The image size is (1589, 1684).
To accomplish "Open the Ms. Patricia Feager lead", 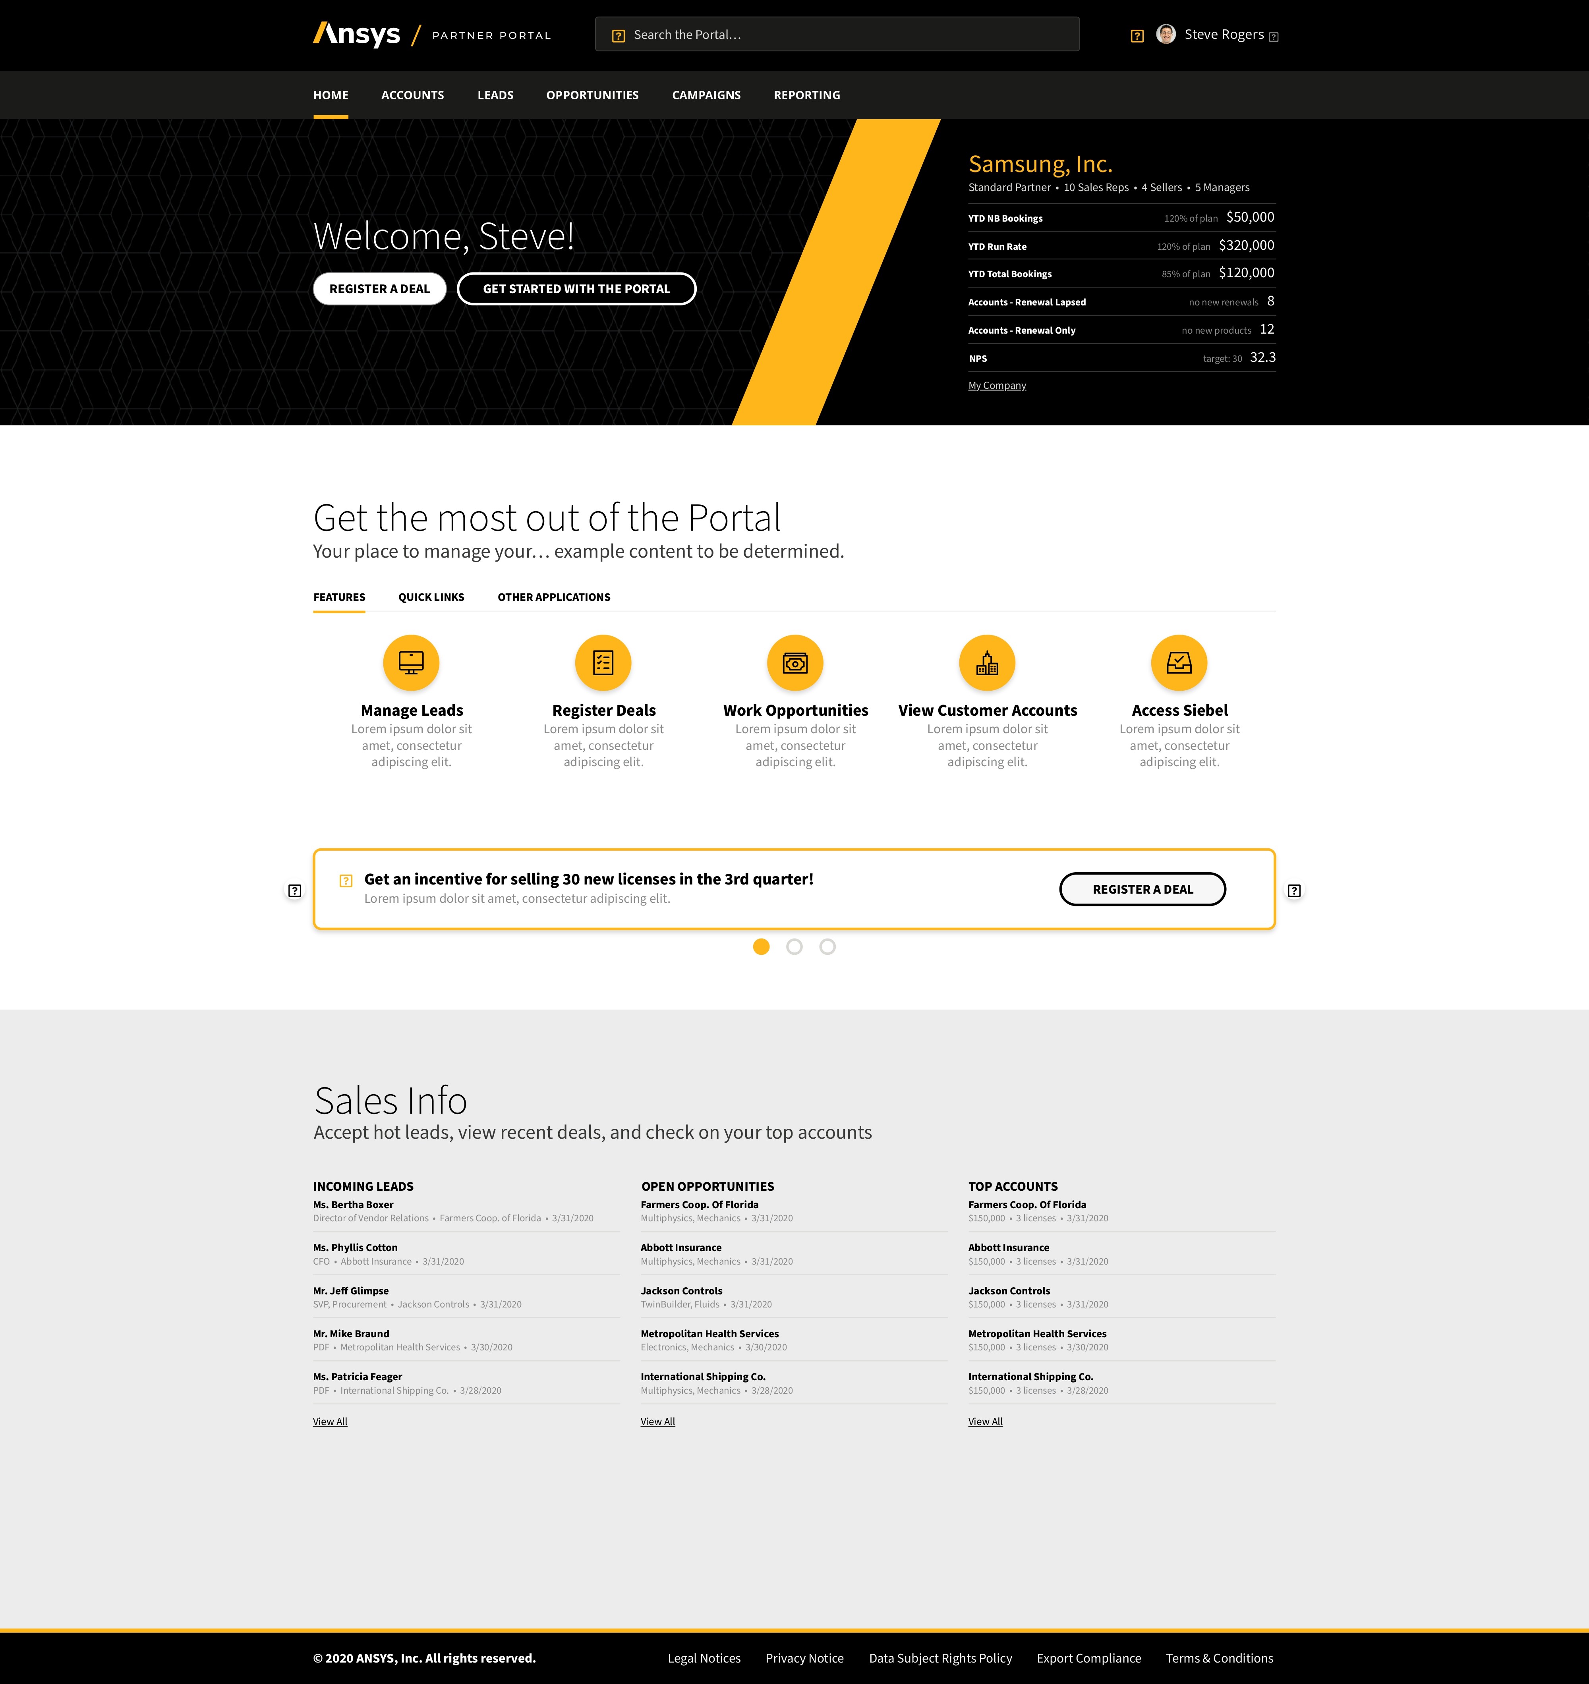I will pyautogui.click(x=358, y=1377).
